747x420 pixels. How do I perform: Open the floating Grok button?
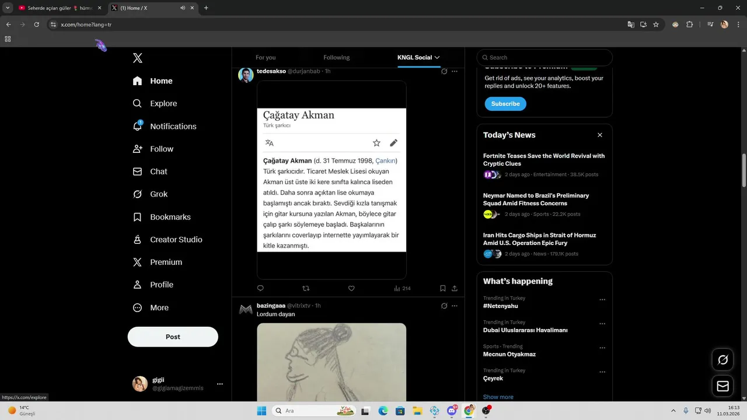click(723, 360)
